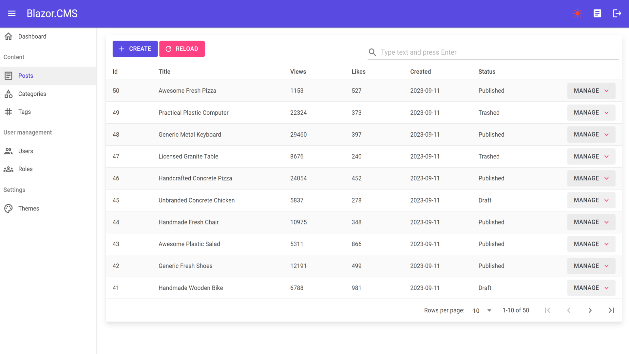The width and height of the screenshot is (629, 354).
Task: Click the document icon in top bar
Action: (597, 13)
